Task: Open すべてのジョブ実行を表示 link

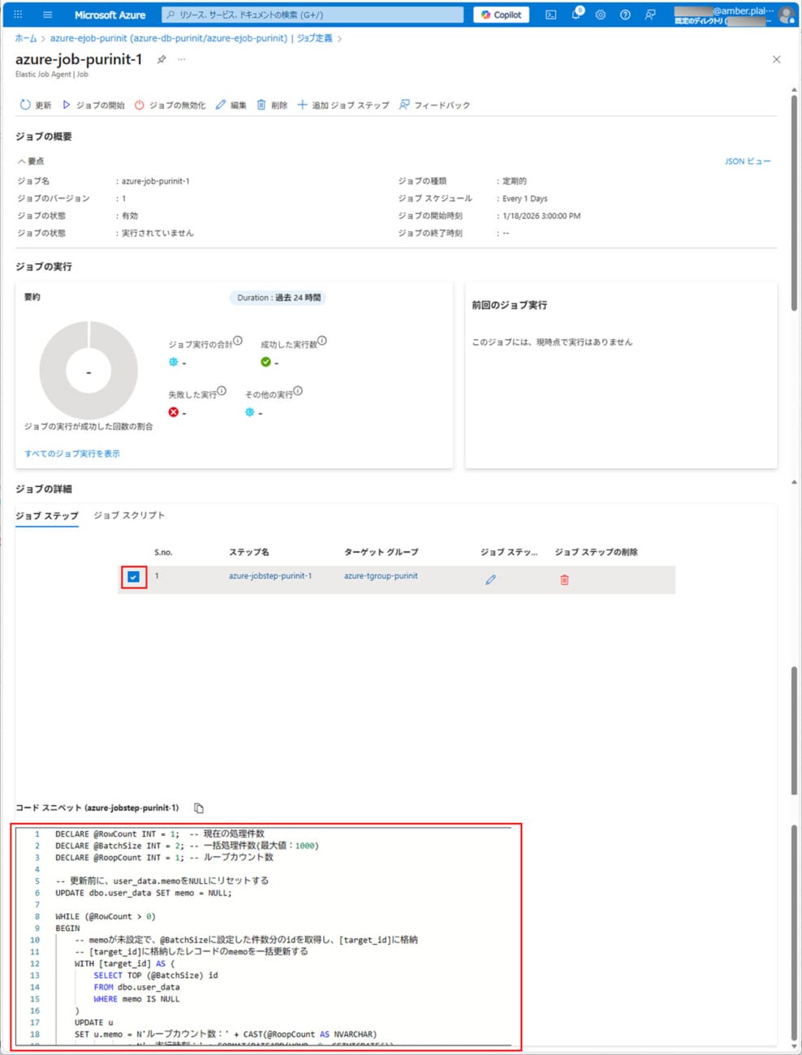Action: pyautogui.click(x=72, y=454)
